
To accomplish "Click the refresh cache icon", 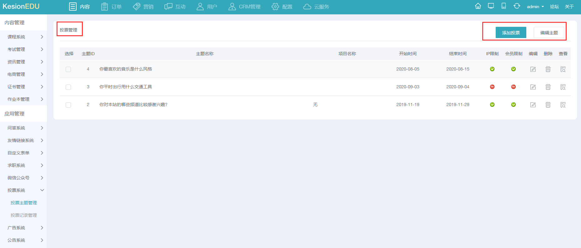I will point(517,6).
